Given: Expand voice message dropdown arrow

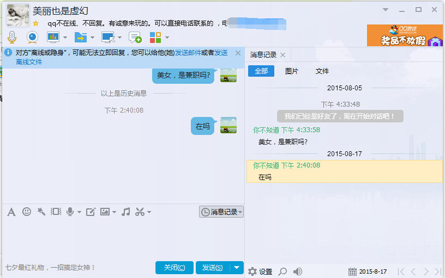Looking at the screenshot, I should (x=79, y=212).
